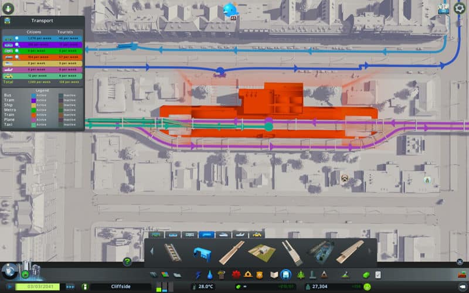
Task: Change simulation speed with fast-forward arrows
Action: click(x=70, y=287)
